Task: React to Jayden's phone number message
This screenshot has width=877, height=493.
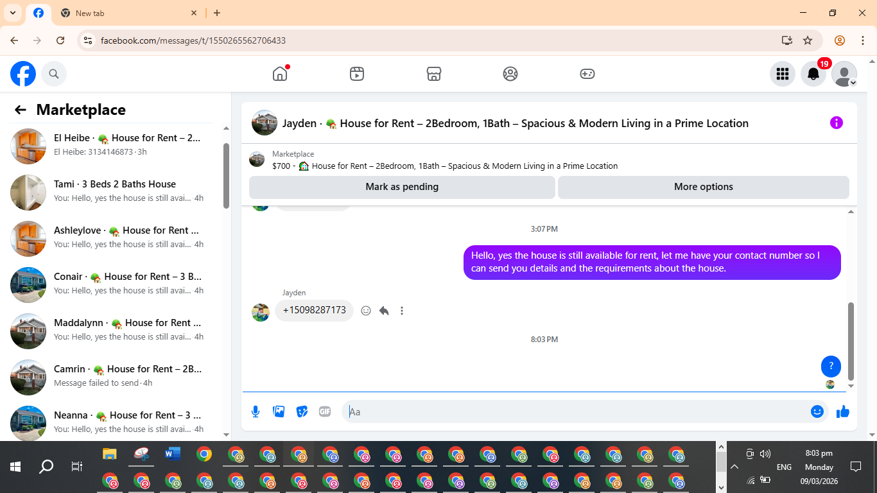Action: [x=366, y=311]
